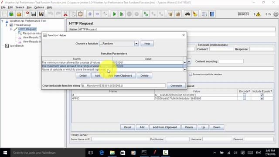Click Add button in Function Helper
This screenshot has height=157, width=279.
(97, 75)
